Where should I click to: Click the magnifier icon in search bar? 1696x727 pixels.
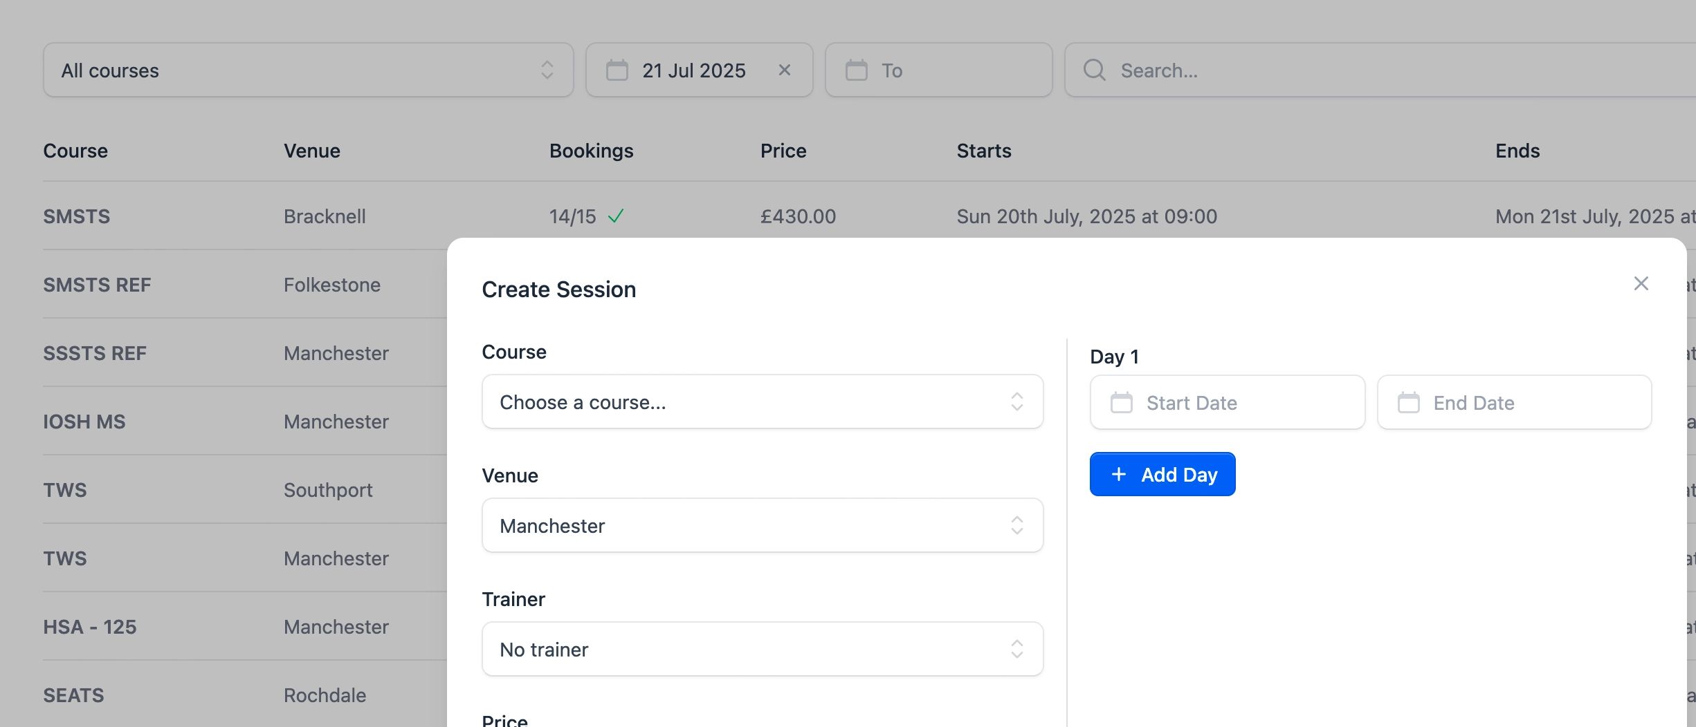click(1094, 70)
